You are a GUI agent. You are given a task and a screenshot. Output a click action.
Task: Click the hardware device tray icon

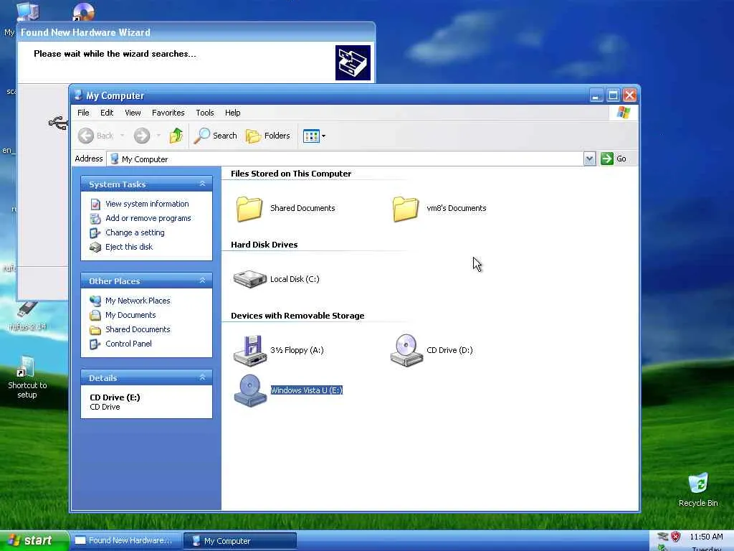(x=663, y=537)
